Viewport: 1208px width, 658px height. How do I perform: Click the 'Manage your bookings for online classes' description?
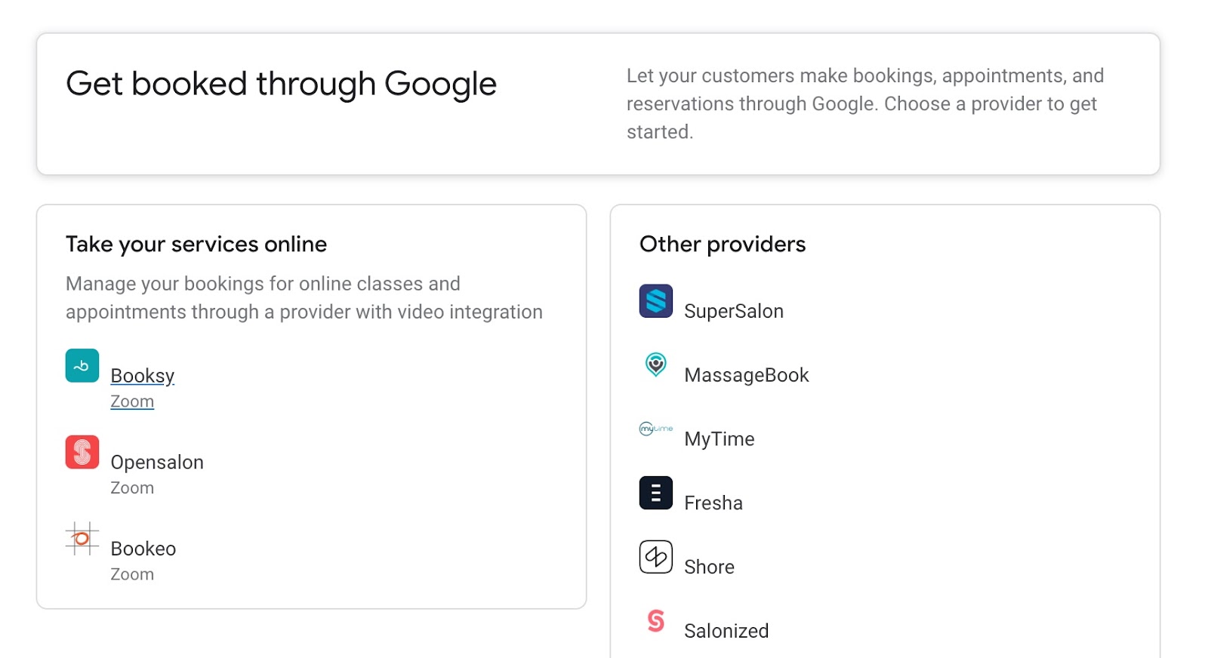[x=304, y=298]
